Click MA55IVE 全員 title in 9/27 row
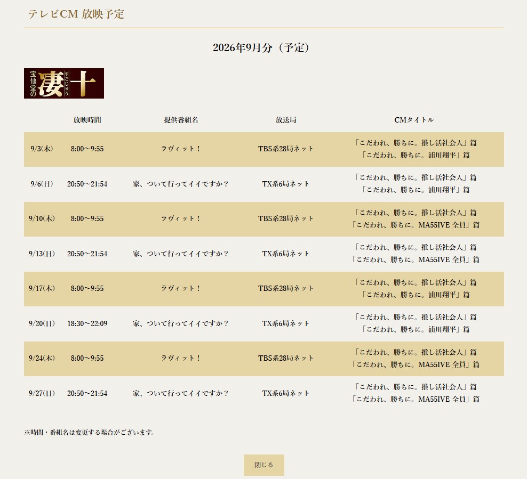 click(416, 400)
